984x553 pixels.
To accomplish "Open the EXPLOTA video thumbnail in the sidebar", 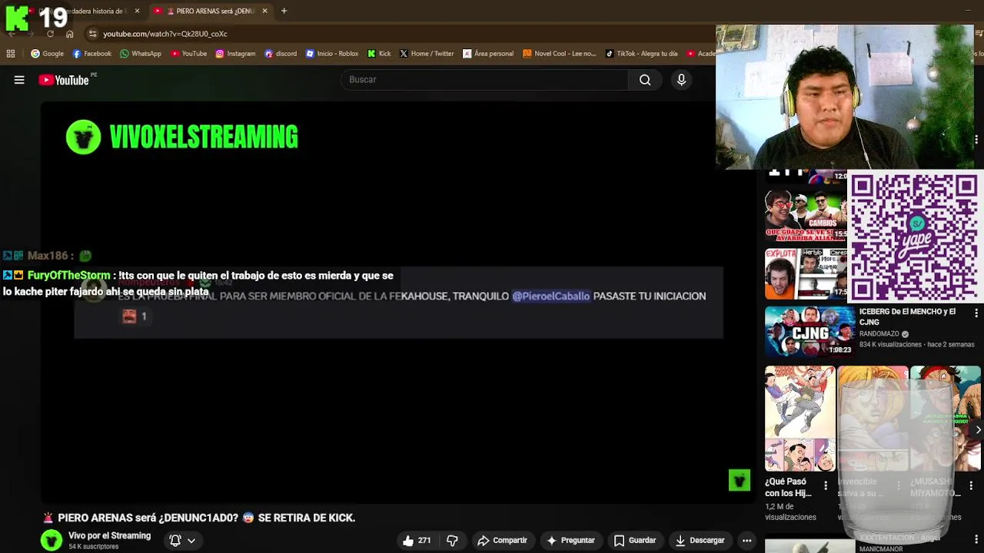I will [x=805, y=273].
